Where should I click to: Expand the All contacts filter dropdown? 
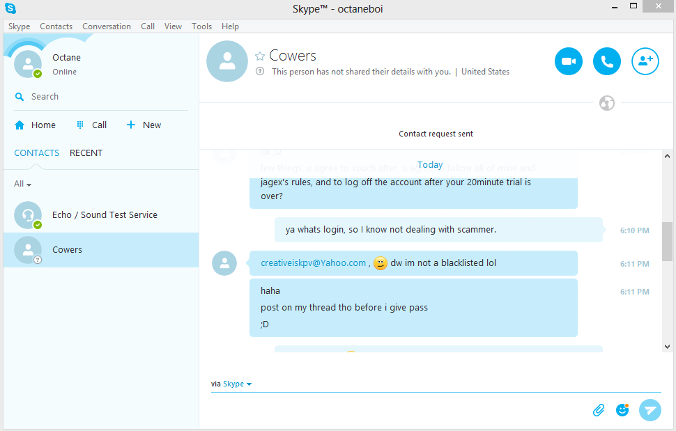point(22,184)
